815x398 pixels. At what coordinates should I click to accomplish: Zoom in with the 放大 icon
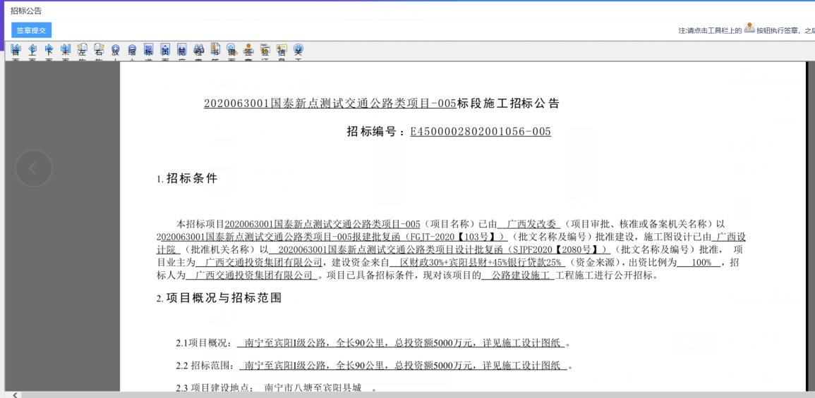click(115, 51)
